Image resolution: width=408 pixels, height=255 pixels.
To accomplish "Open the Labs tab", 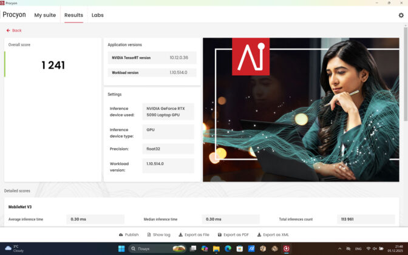I will pyautogui.click(x=98, y=15).
